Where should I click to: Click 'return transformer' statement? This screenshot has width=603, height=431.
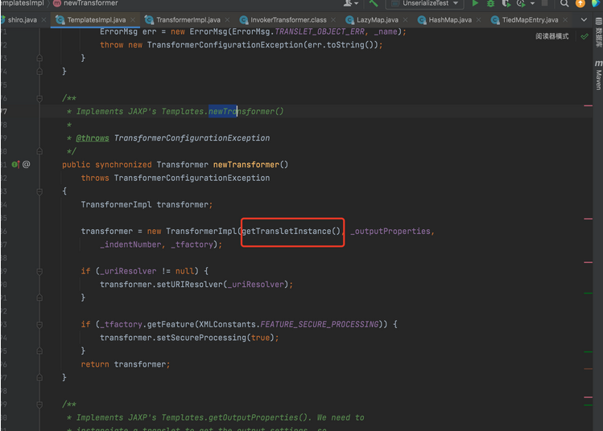click(125, 364)
